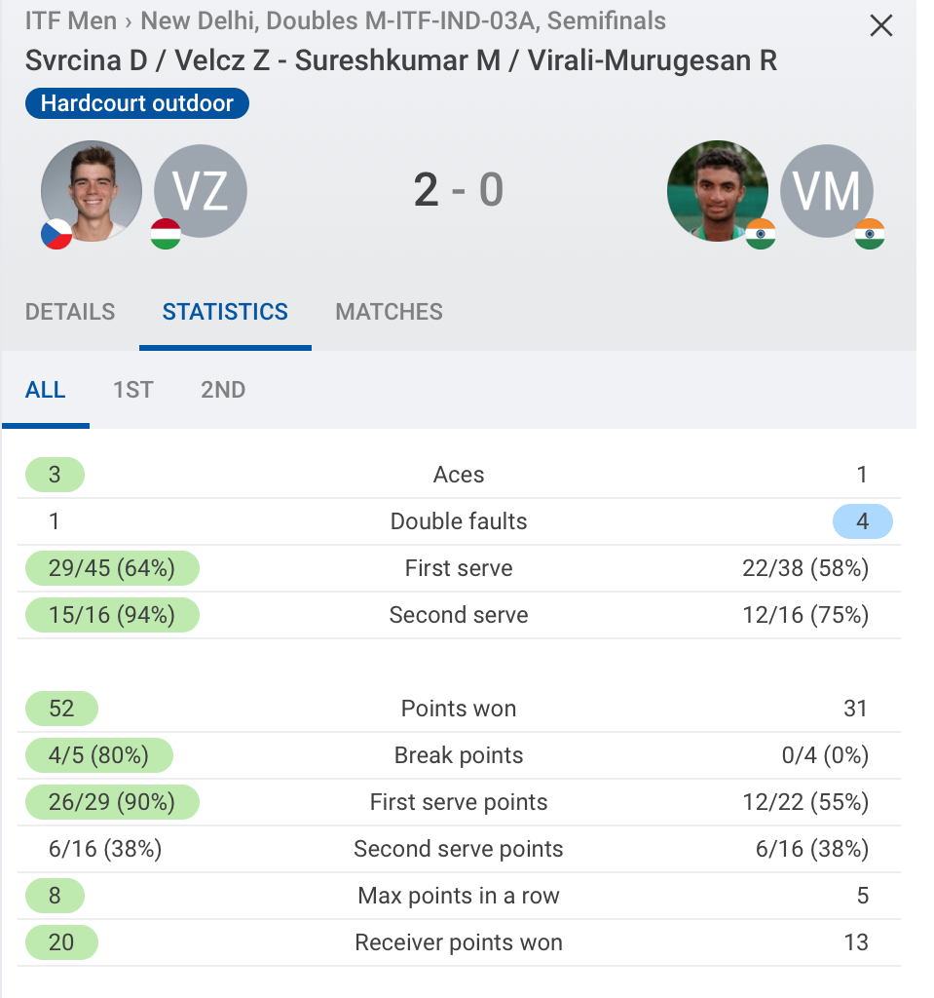Image resolution: width=934 pixels, height=998 pixels.
Task: Click the Hungarian flag icon
Action: click(166, 234)
